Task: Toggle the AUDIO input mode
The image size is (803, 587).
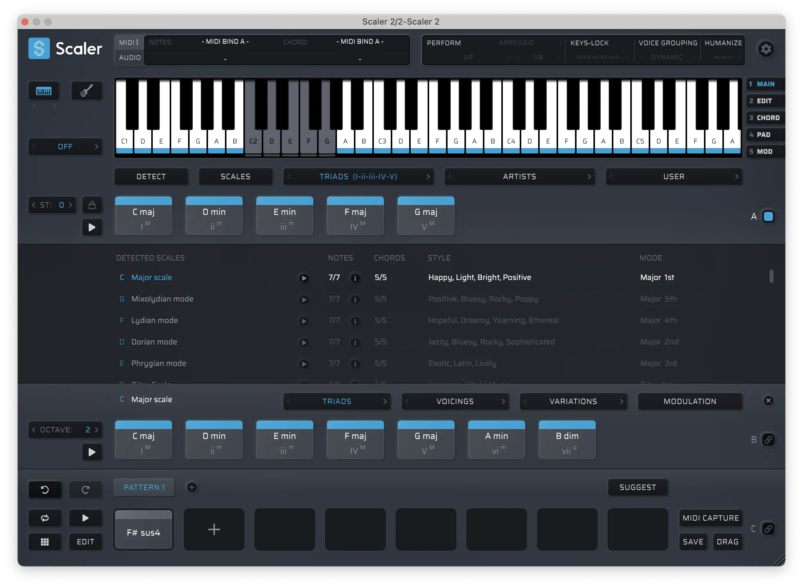Action: [x=130, y=58]
